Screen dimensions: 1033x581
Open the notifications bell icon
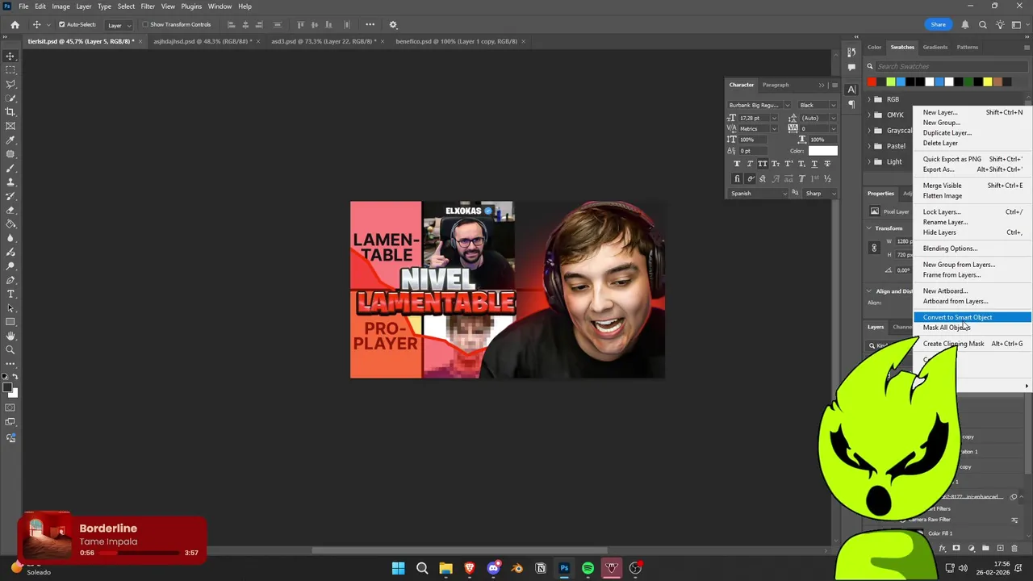[965, 25]
